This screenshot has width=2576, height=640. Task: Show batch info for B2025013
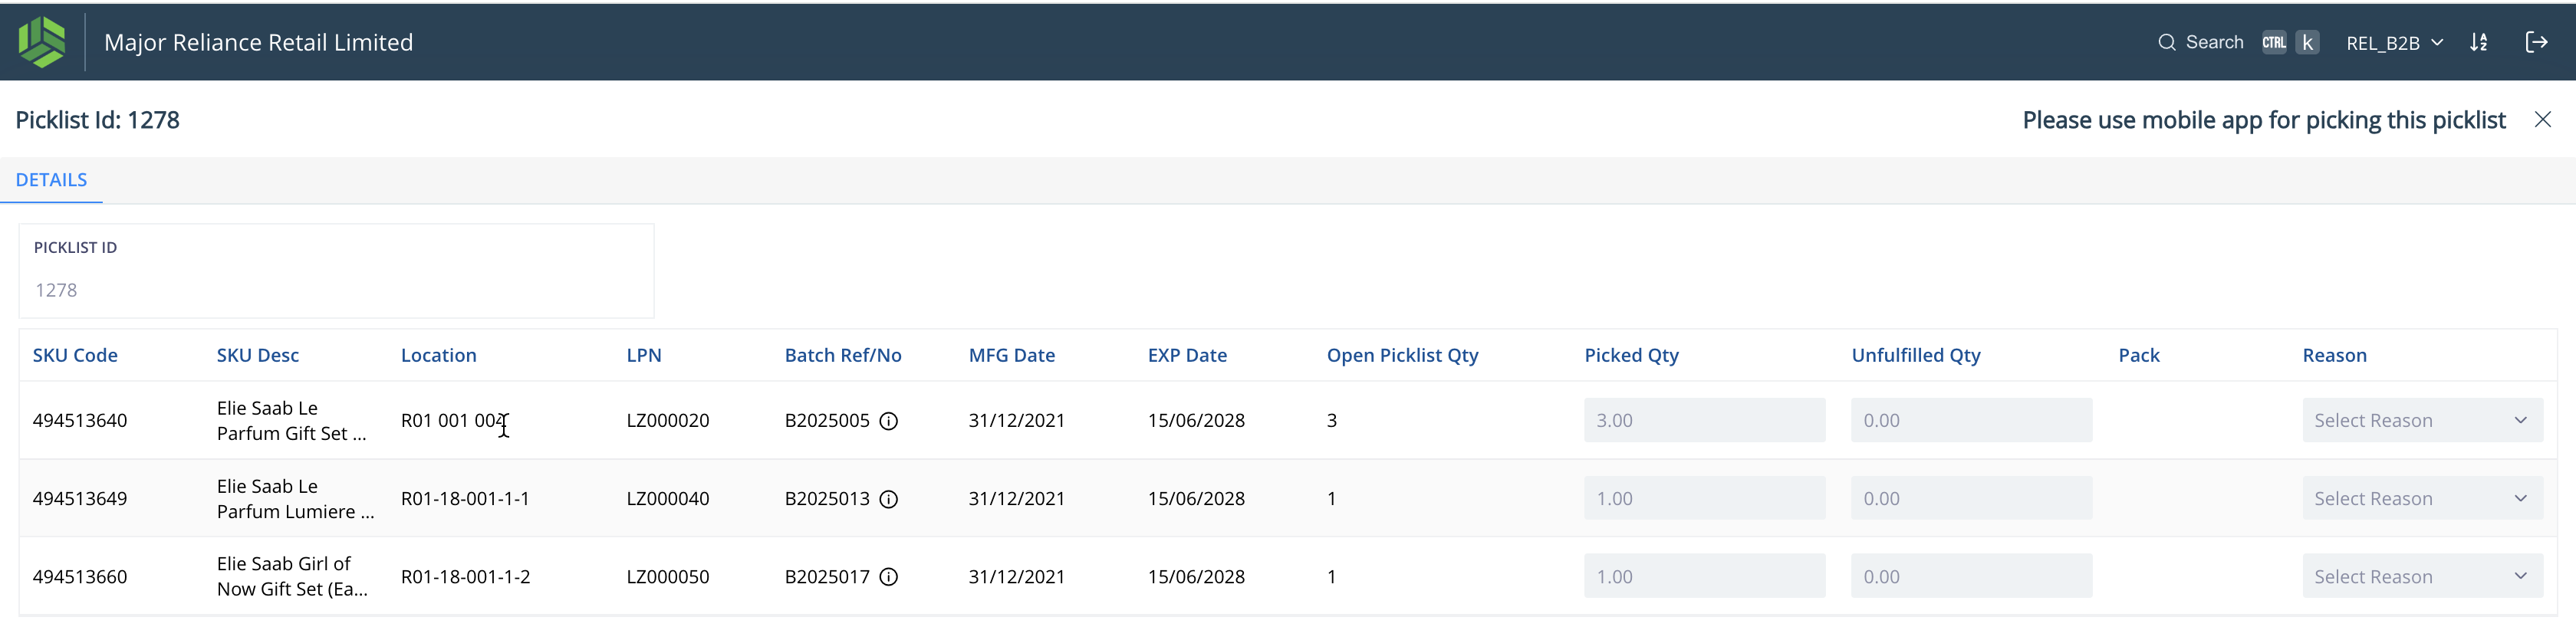point(888,499)
